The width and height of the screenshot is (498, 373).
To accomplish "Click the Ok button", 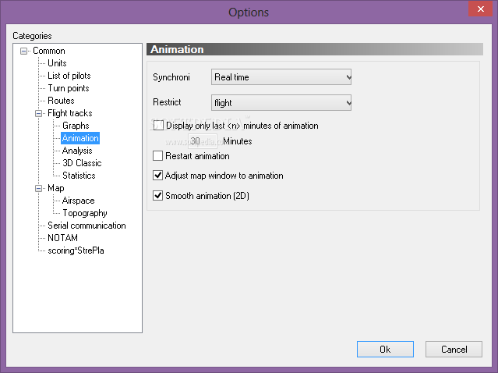I will pos(385,349).
